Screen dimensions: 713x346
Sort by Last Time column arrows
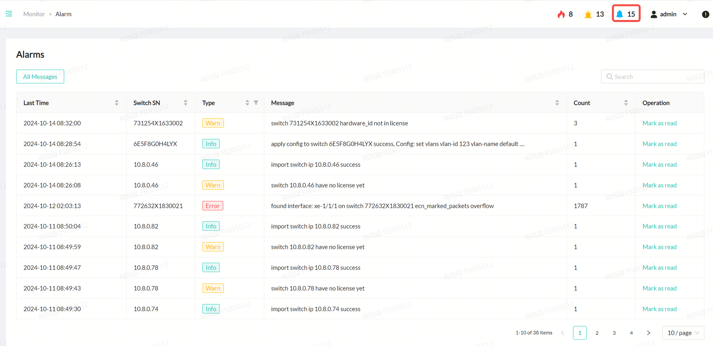117,103
